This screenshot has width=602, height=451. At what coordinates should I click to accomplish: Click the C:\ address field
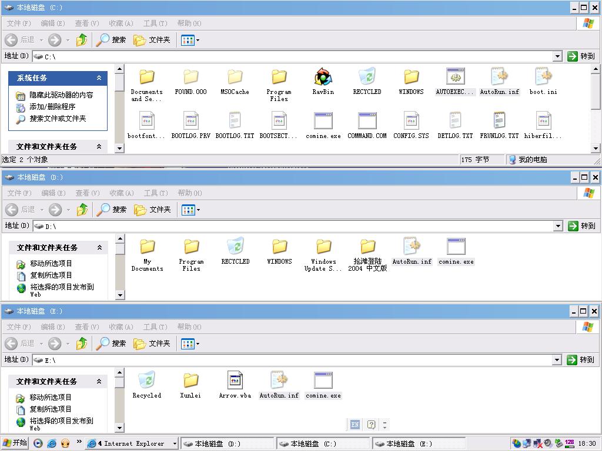(x=293, y=56)
